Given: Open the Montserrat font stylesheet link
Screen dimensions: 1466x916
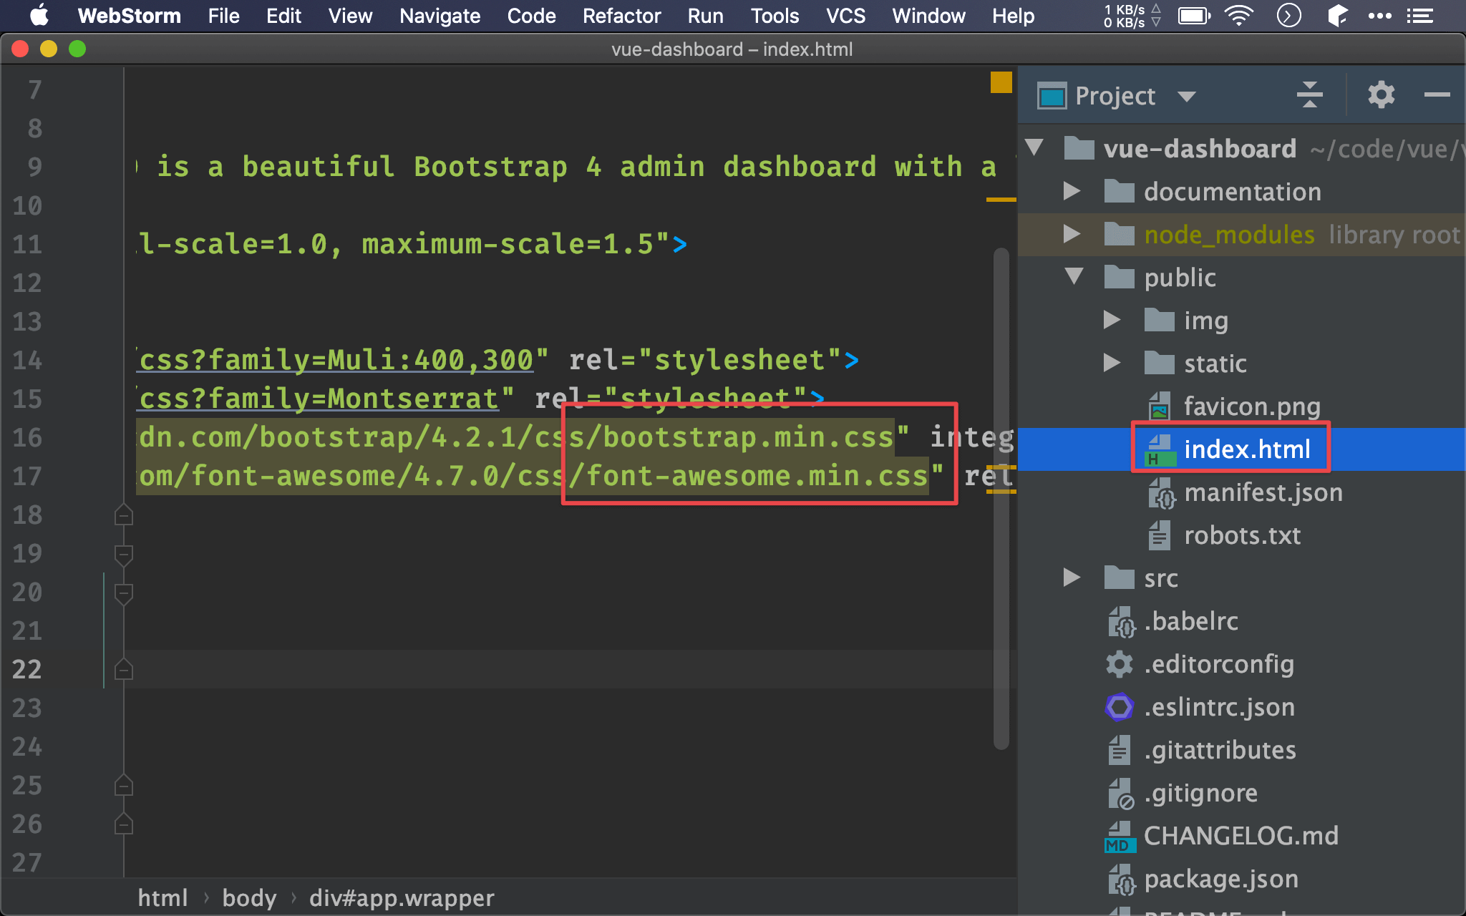Looking at the screenshot, I should [x=319, y=399].
